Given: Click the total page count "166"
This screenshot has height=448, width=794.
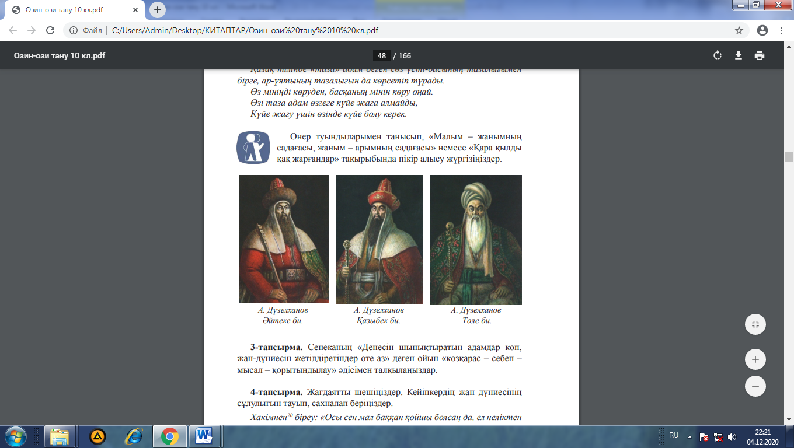Looking at the screenshot, I should click(405, 56).
